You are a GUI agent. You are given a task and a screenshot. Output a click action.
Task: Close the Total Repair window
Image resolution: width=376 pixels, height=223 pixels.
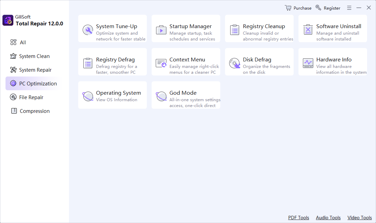(369, 8)
